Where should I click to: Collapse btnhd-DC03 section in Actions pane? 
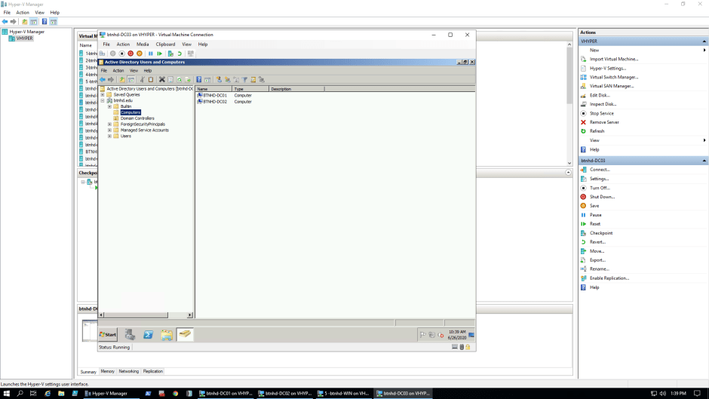[704, 161]
